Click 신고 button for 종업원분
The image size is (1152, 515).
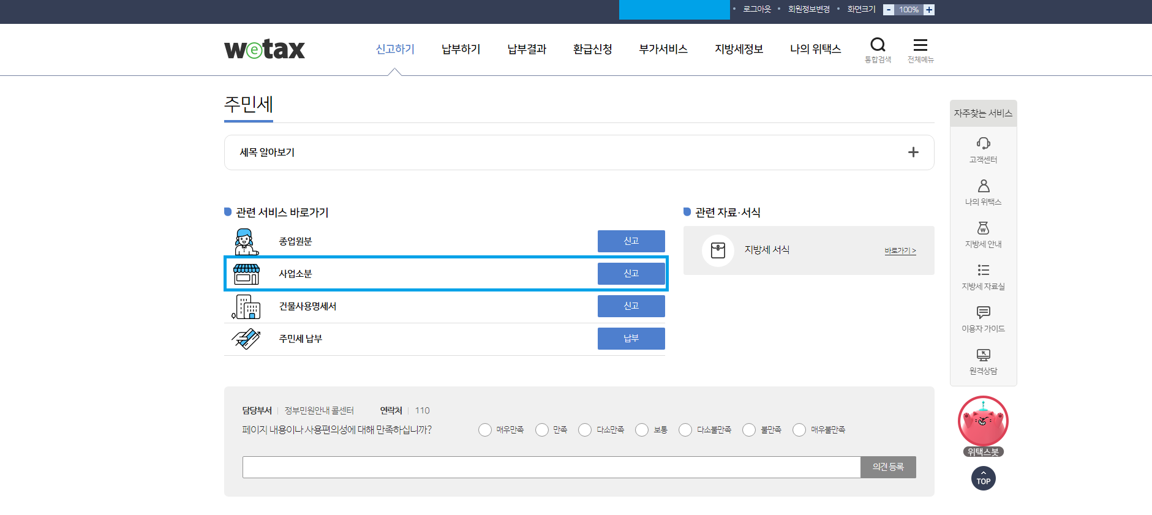coord(631,241)
